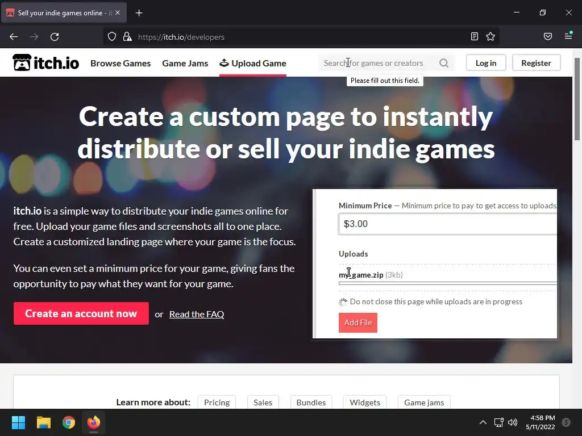Image resolution: width=582 pixels, height=436 pixels.
Task: Select Upload Game nav item
Action: tap(253, 64)
